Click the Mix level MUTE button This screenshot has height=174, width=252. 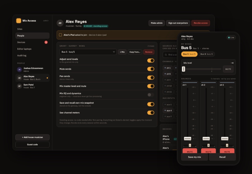(228, 69)
